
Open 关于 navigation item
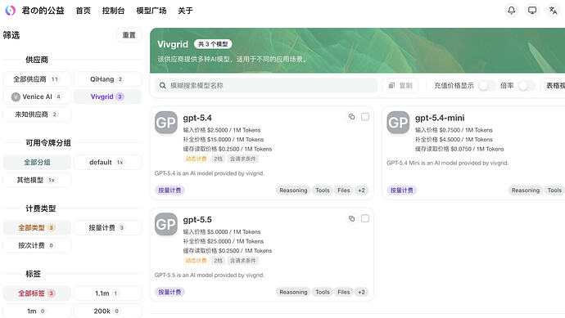(185, 11)
